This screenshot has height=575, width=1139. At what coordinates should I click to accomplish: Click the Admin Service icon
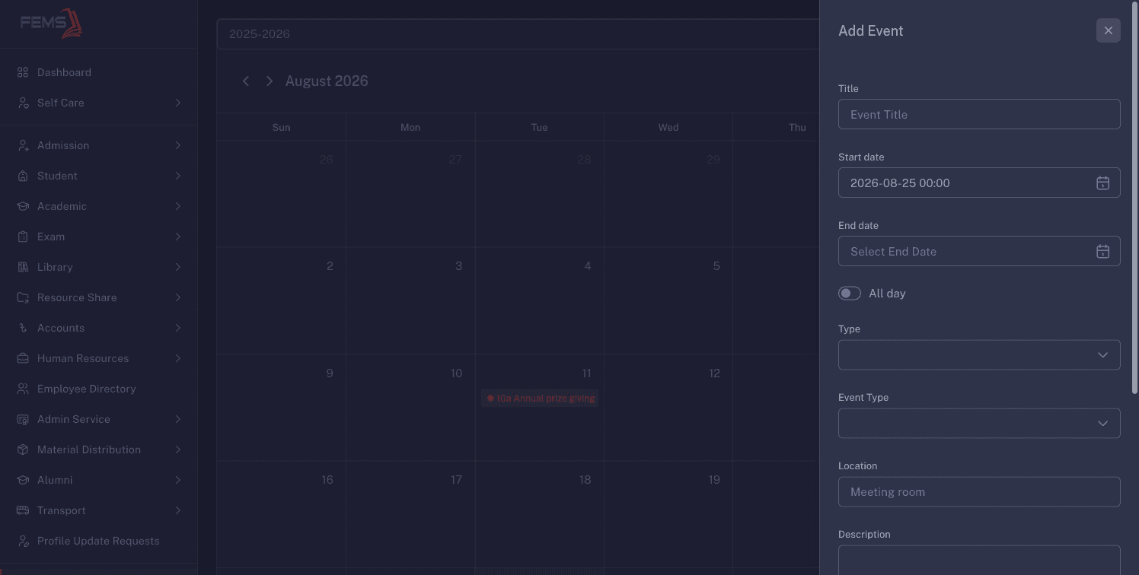(23, 419)
